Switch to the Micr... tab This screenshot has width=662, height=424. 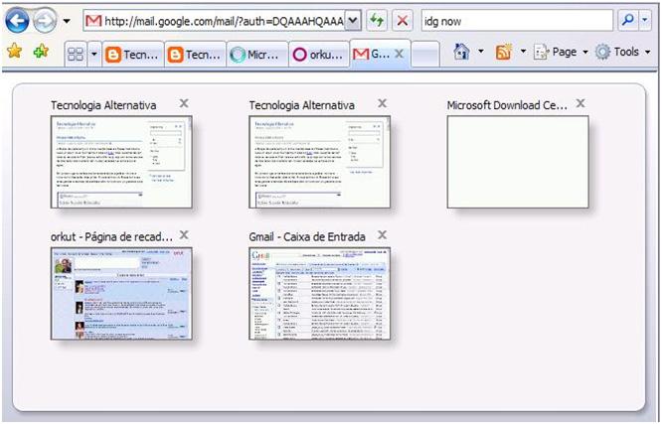[257, 54]
